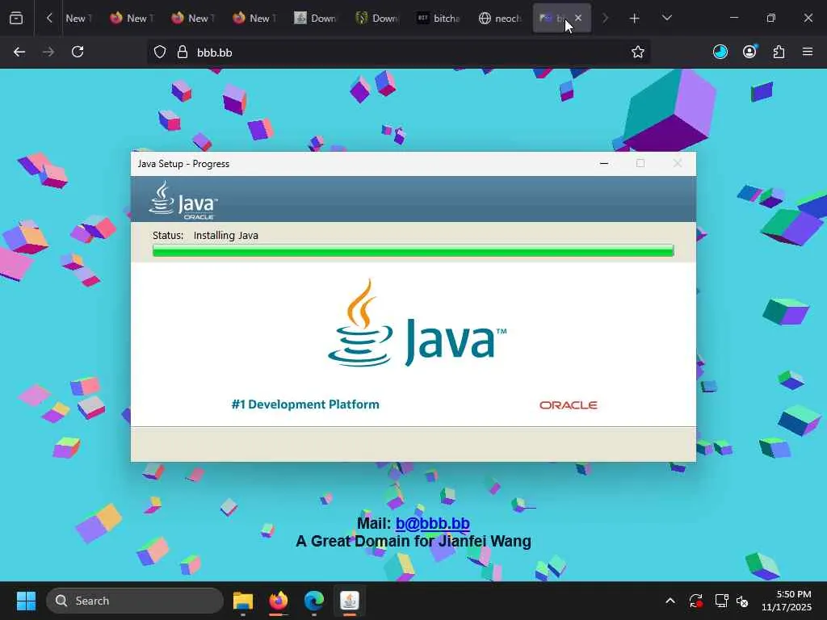Open Microsoft Edge from the taskbar
This screenshot has height=620, width=827.
pos(314,601)
